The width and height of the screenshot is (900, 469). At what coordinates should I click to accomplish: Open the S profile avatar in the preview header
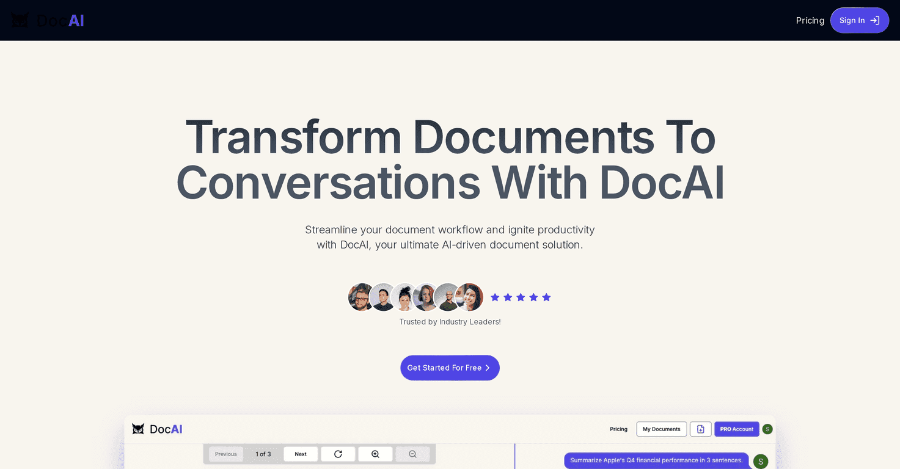767,429
